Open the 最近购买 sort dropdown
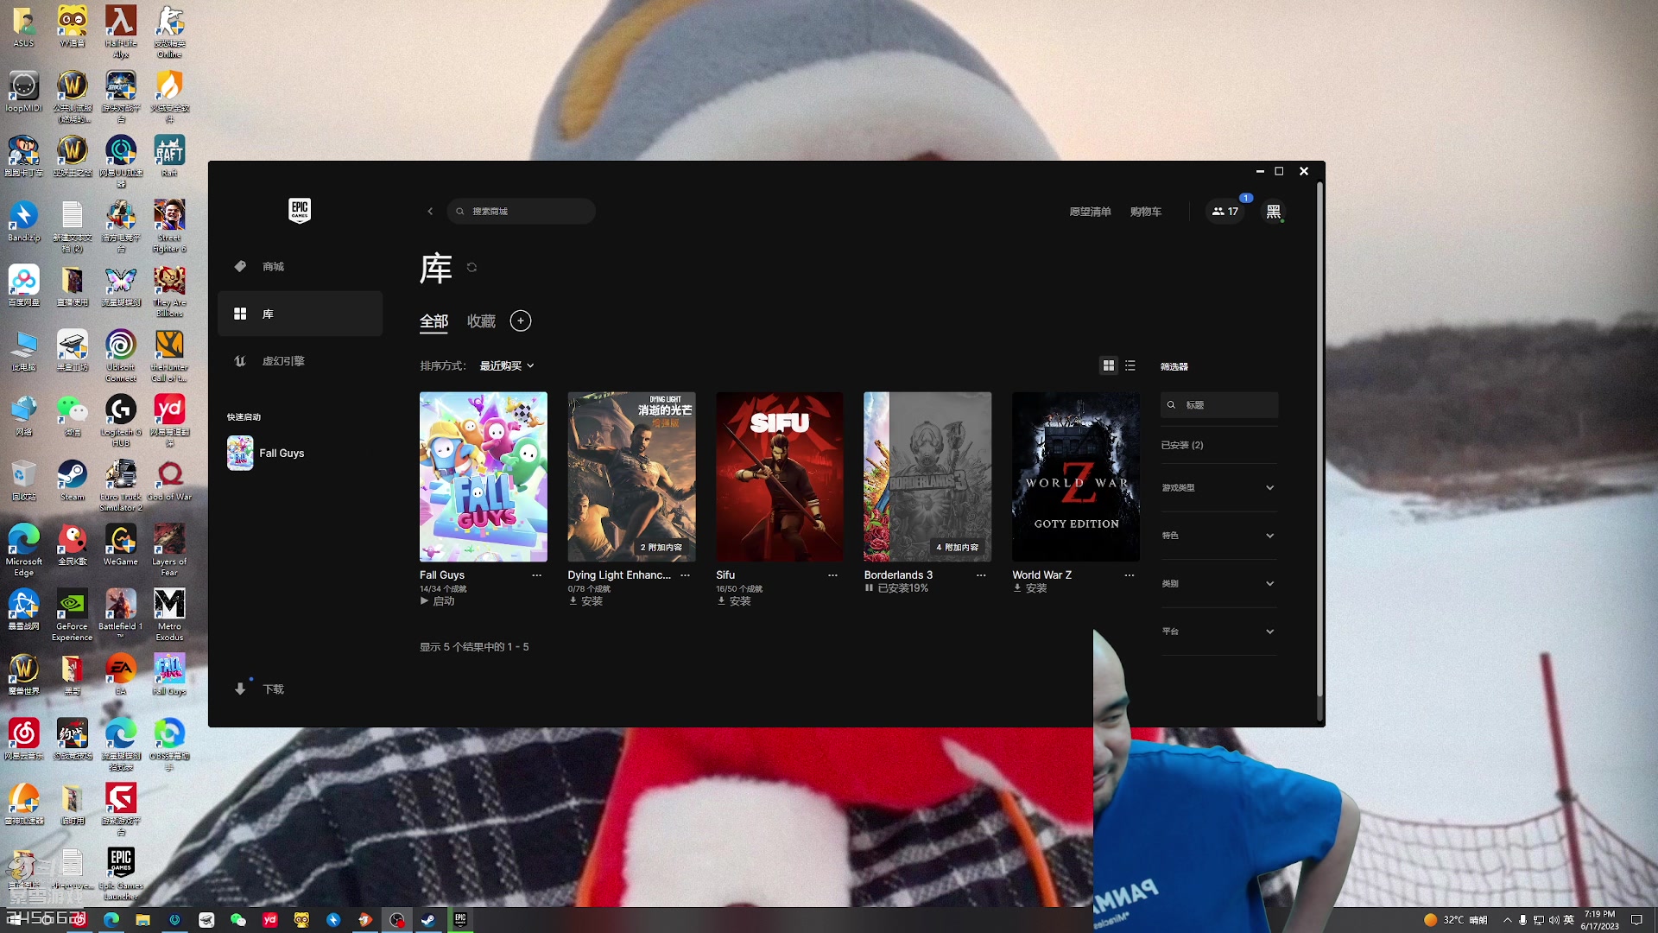This screenshot has width=1658, height=933. click(507, 366)
